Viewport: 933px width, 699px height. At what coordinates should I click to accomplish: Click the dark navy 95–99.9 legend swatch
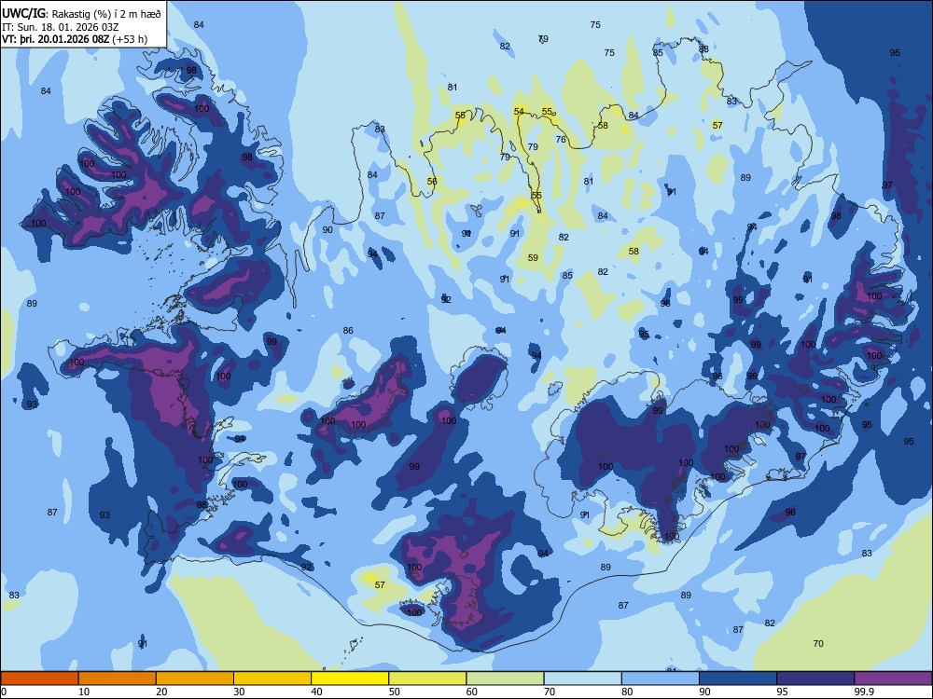pyautogui.click(x=815, y=678)
